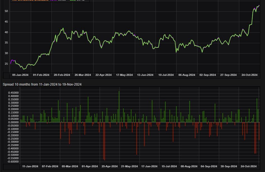The width and height of the screenshot is (265, 172).
Task: Click the price axis value 25
Action: 6,64
